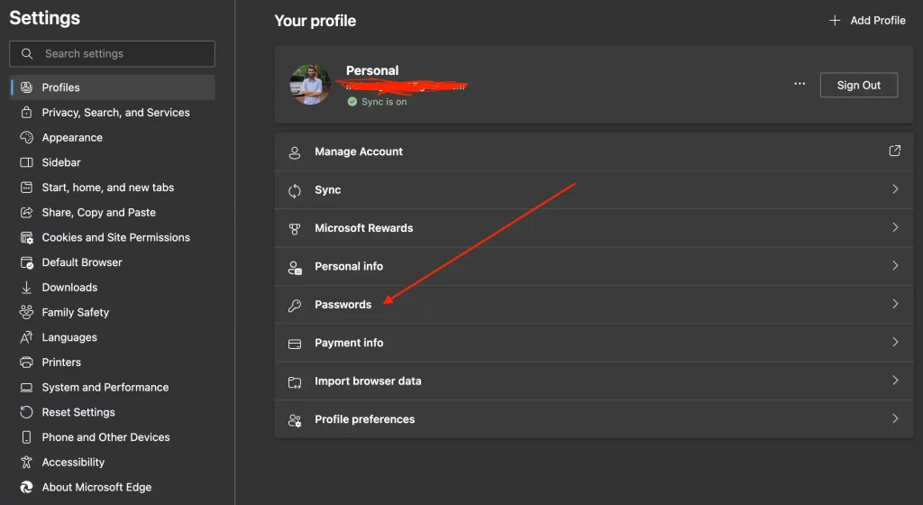Click the search magnifier icon

tap(26, 53)
